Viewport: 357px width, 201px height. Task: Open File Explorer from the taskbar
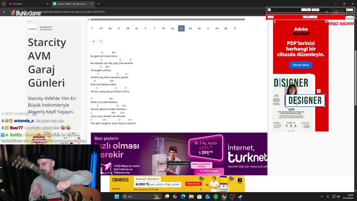pyautogui.click(x=191, y=197)
